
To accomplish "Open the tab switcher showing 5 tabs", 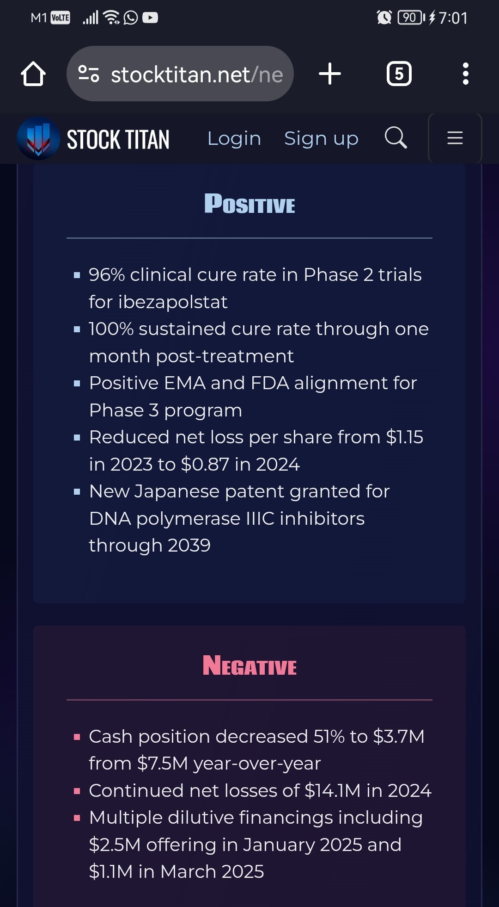I will pos(399,74).
